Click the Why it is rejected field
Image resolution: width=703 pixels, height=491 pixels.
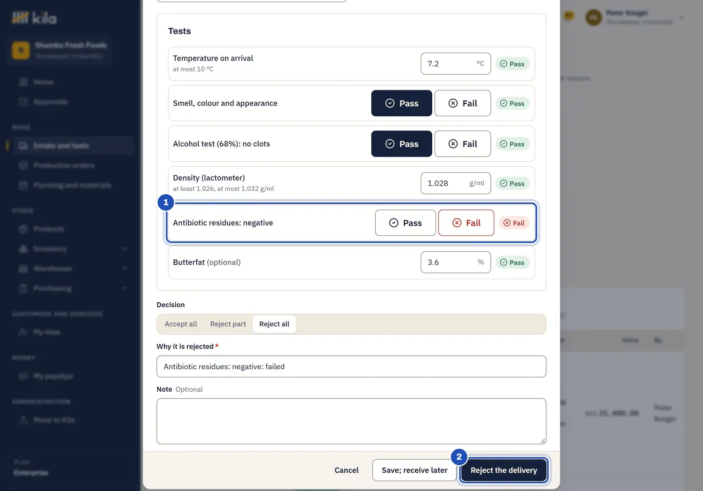click(351, 366)
